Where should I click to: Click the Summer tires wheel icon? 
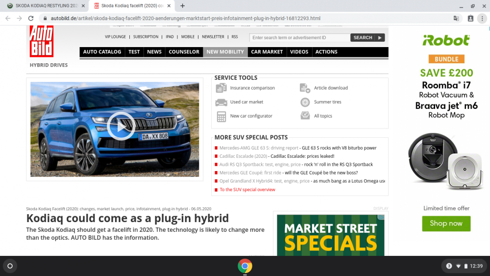pos(305,102)
